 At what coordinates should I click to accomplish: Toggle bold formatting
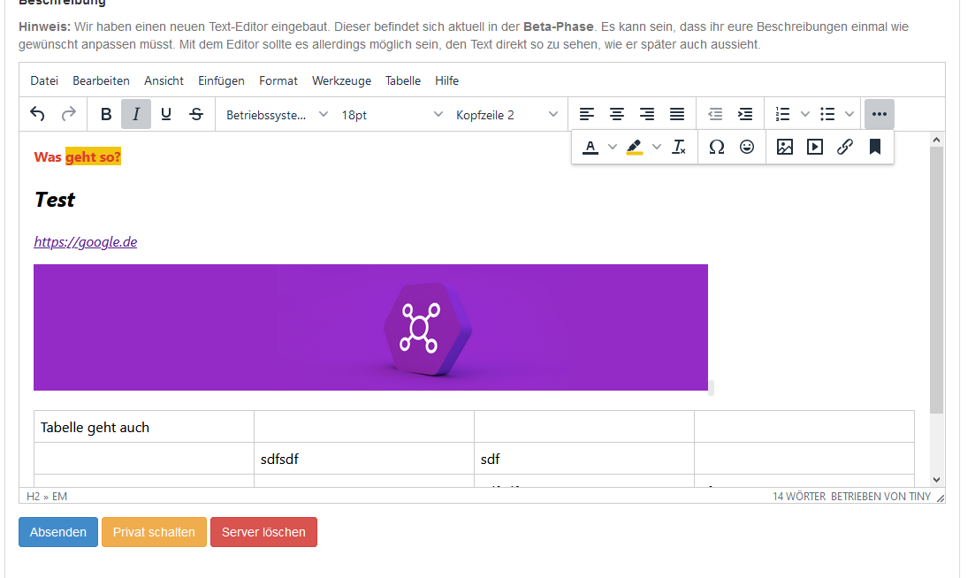(106, 114)
